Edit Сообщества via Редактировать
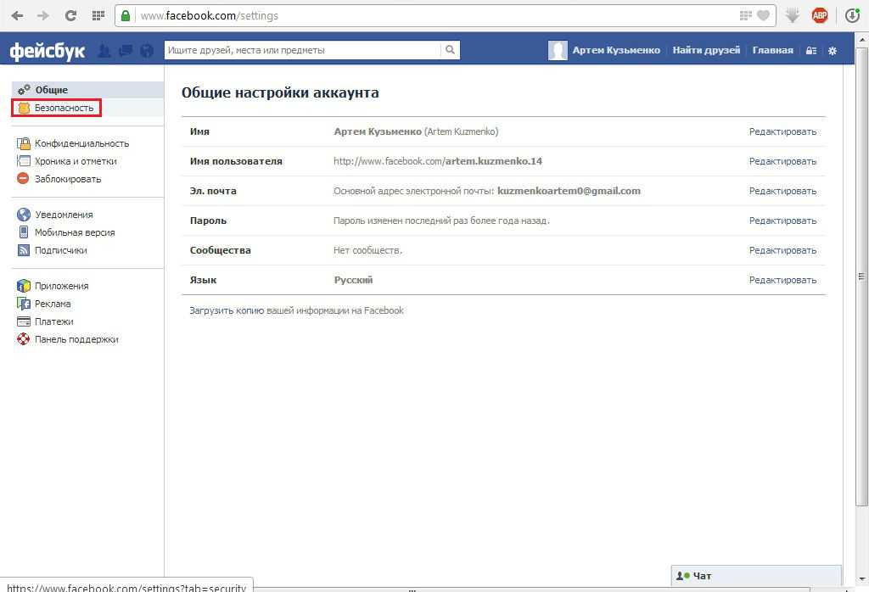The width and height of the screenshot is (869, 592). click(x=782, y=250)
